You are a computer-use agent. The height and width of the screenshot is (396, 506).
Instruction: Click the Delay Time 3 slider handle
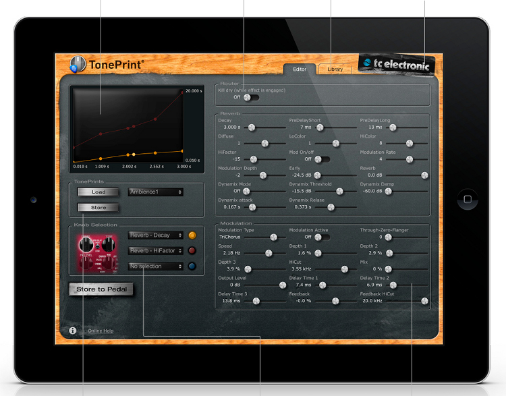[x=256, y=301]
